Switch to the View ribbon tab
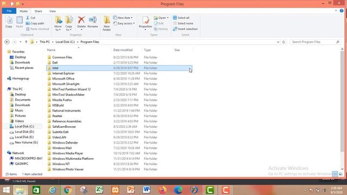Image resolution: width=347 pixels, height=195 pixels. [53, 11]
